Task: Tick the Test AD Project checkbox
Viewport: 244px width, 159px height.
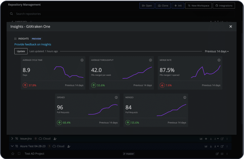Action: click(19, 153)
